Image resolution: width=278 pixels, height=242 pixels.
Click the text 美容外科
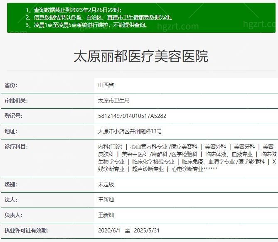pyautogui.click(x=216, y=147)
